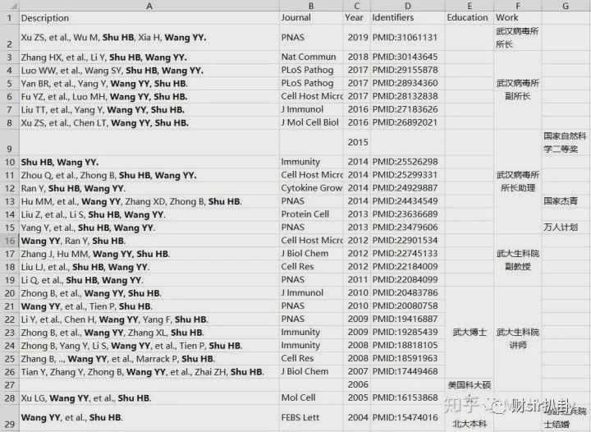The height and width of the screenshot is (432, 591).
Task: Click journal cell 'Cytokine Grow'
Action: (311, 188)
